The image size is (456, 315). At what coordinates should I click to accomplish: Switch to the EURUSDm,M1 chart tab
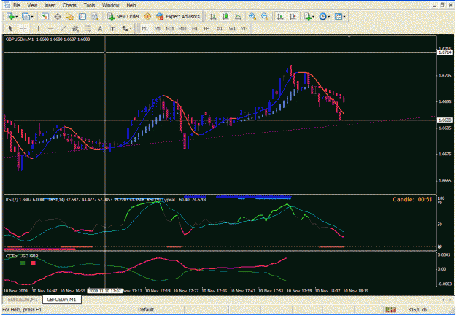pos(23,299)
